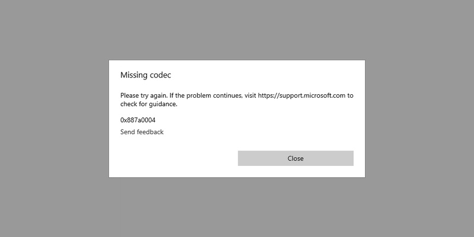Click the Missing codec dialog title
The width and height of the screenshot is (474, 237).
(x=145, y=75)
